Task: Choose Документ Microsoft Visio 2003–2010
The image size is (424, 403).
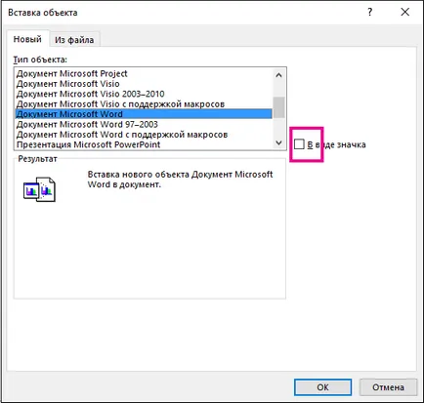Action: 144,94
